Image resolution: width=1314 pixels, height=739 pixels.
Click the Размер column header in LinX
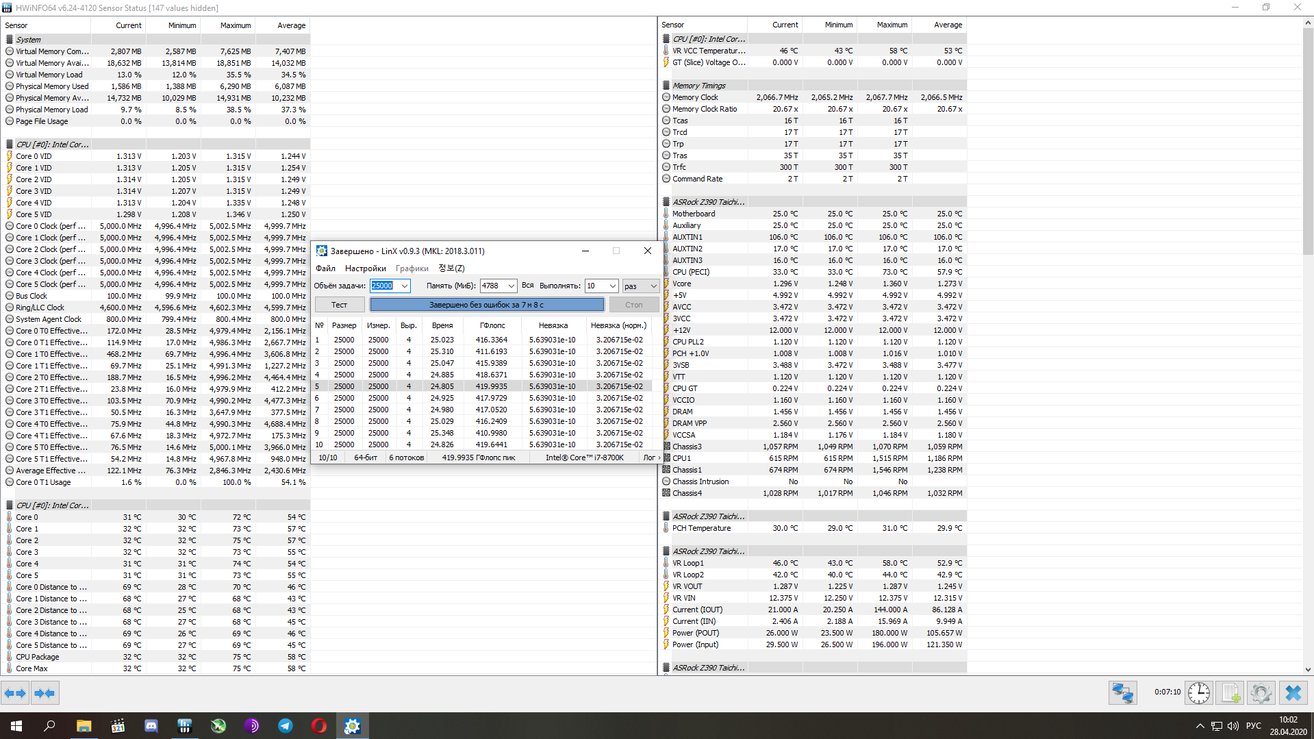click(344, 325)
